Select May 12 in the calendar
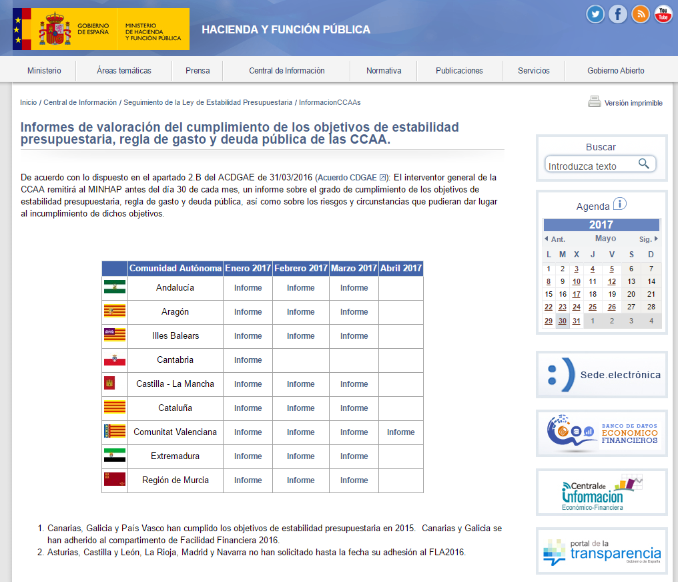Screen dimensions: 678x582 611,281
